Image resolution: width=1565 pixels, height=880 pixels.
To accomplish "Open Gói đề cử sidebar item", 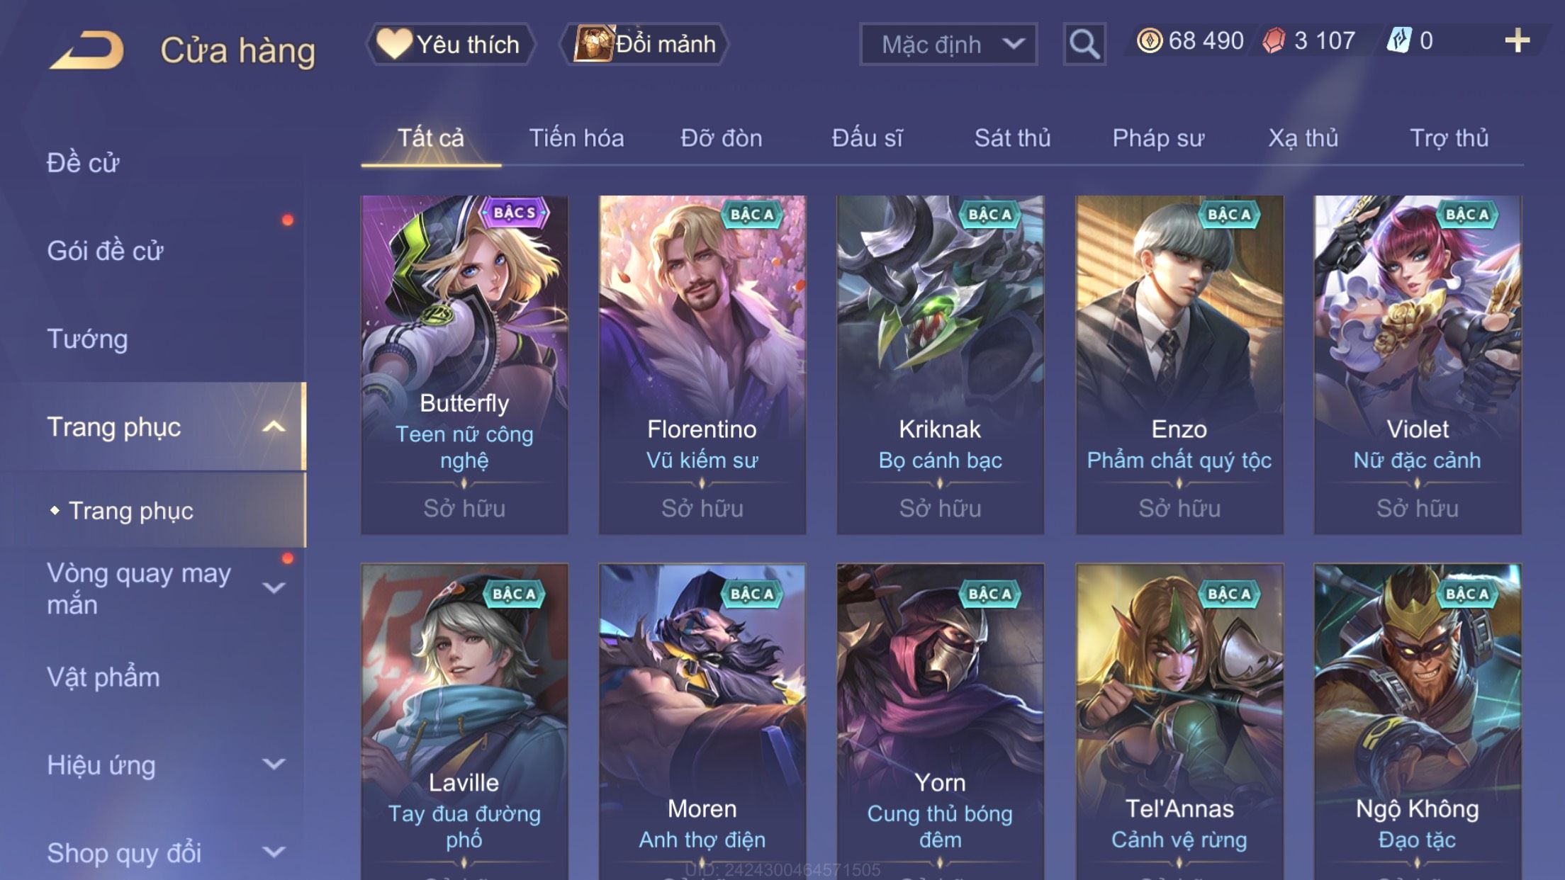I will 105,251.
